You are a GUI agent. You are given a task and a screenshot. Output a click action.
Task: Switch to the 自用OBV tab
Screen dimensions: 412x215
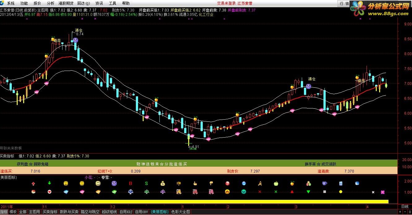click(142, 212)
